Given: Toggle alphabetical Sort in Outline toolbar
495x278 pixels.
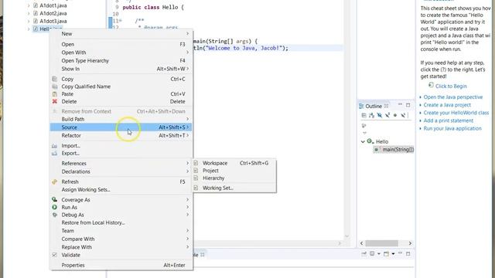Looking at the screenshot, I should [x=371, y=115].
